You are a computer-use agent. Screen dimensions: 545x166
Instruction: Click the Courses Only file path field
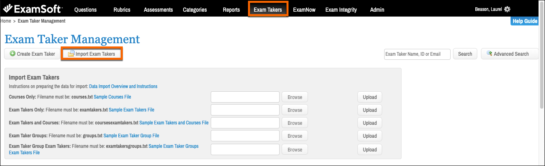pos(245,97)
